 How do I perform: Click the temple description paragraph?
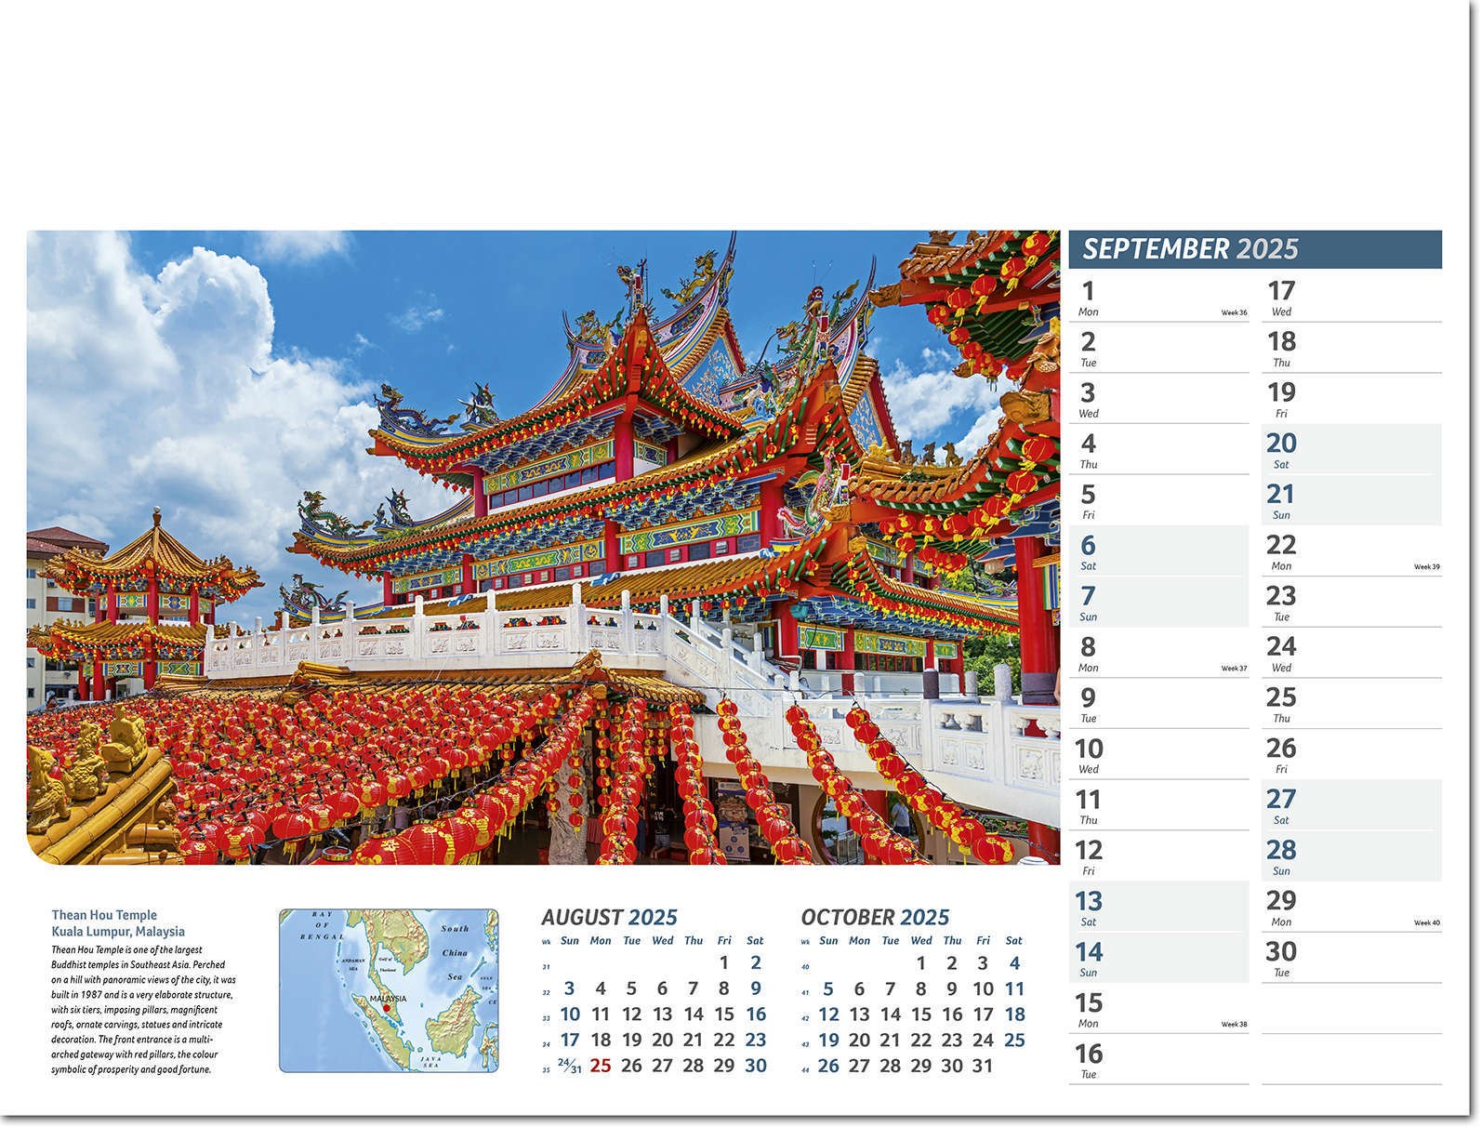pos(144,1009)
